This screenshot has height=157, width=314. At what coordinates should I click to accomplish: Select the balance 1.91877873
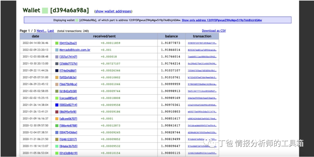pos(171,43)
